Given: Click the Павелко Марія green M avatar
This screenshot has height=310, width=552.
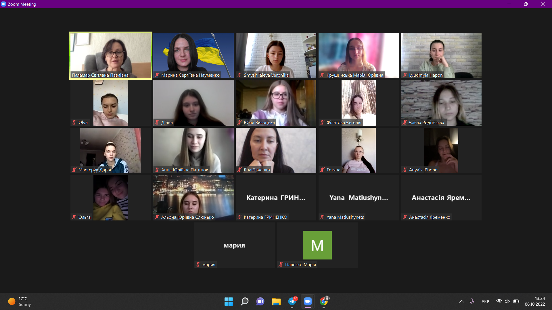Looking at the screenshot, I should click(317, 245).
